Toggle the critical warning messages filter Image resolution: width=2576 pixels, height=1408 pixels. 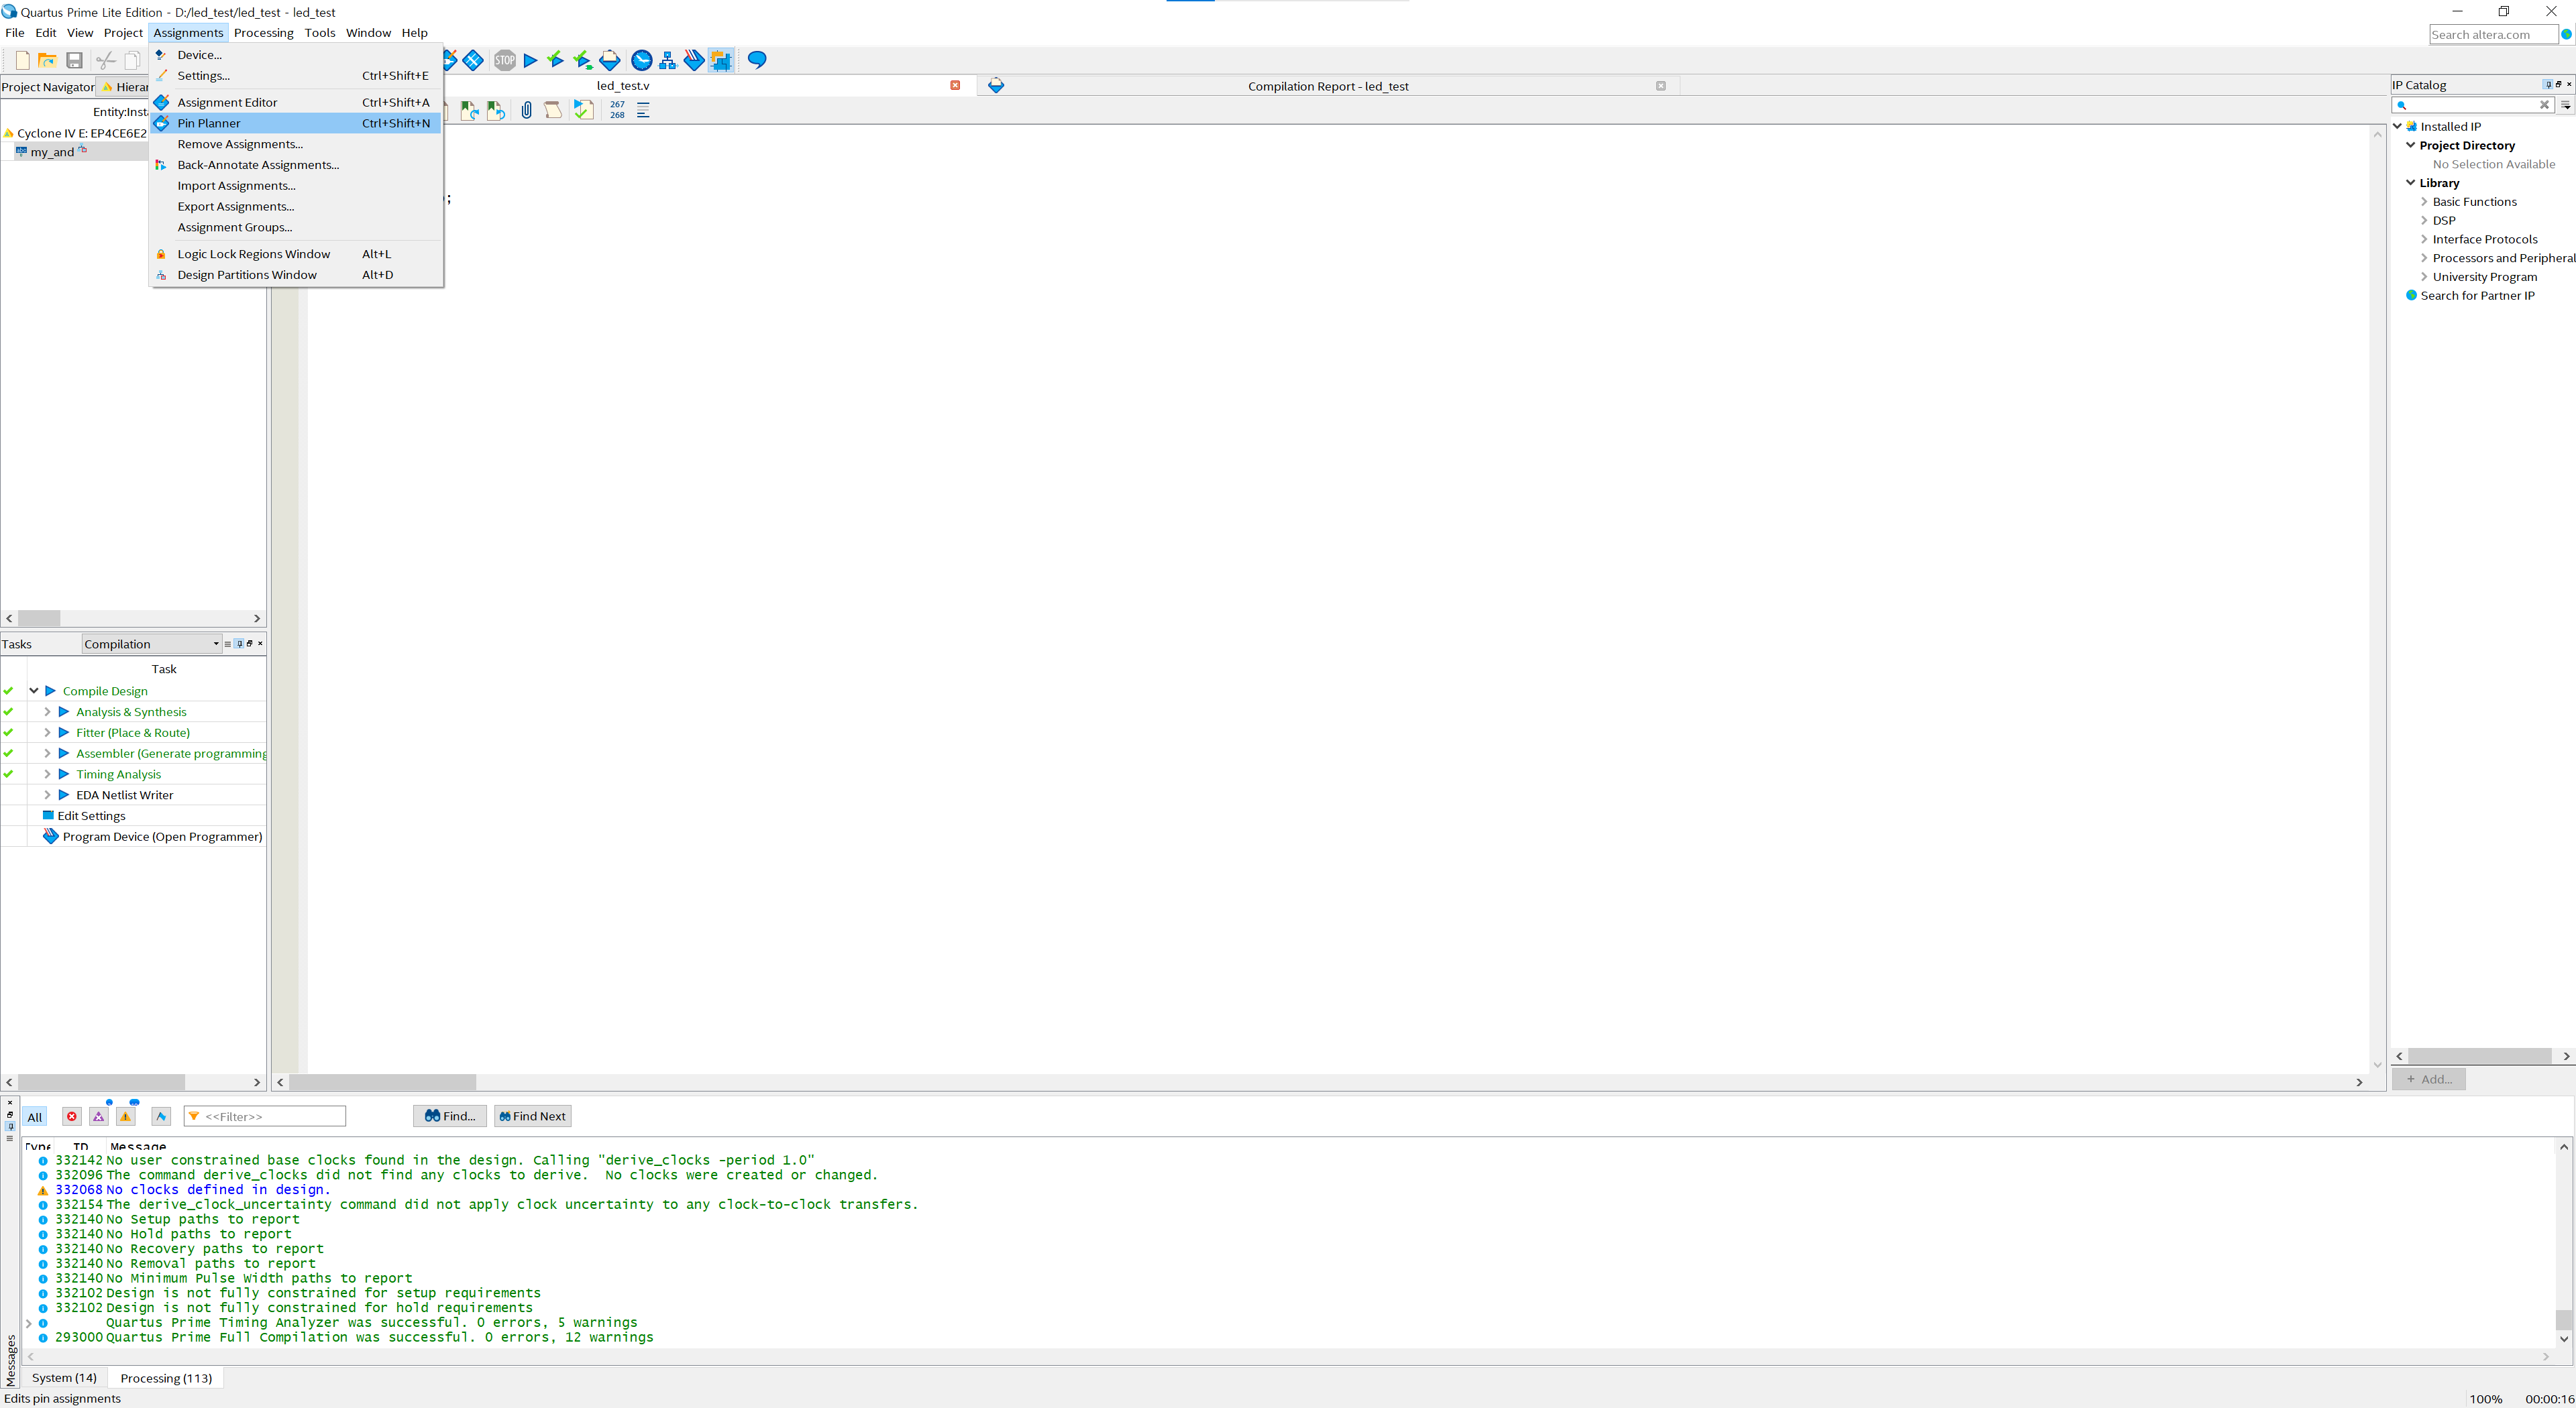point(98,1116)
